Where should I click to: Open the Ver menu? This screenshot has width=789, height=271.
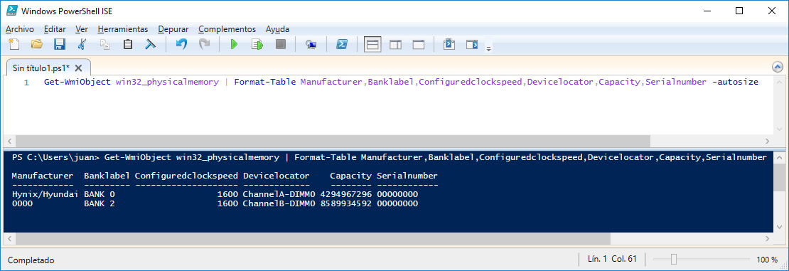pos(82,29)
